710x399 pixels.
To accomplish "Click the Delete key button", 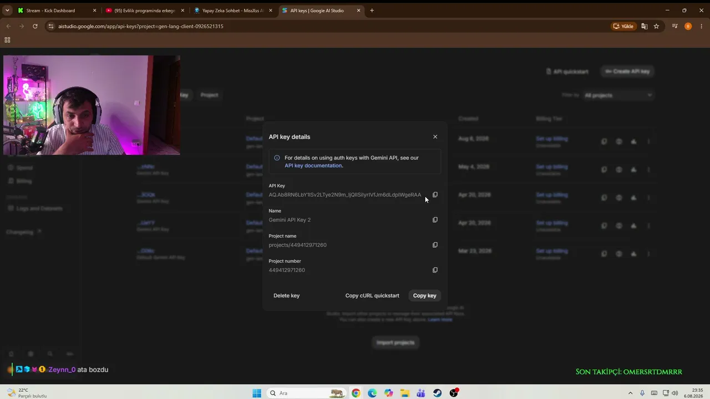I will [286, 295].
